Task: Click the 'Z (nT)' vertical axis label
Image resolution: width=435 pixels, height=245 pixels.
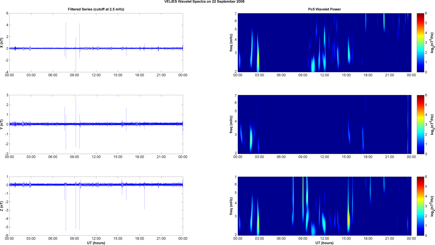Action: pyautogui.click(x=2, y=206)
